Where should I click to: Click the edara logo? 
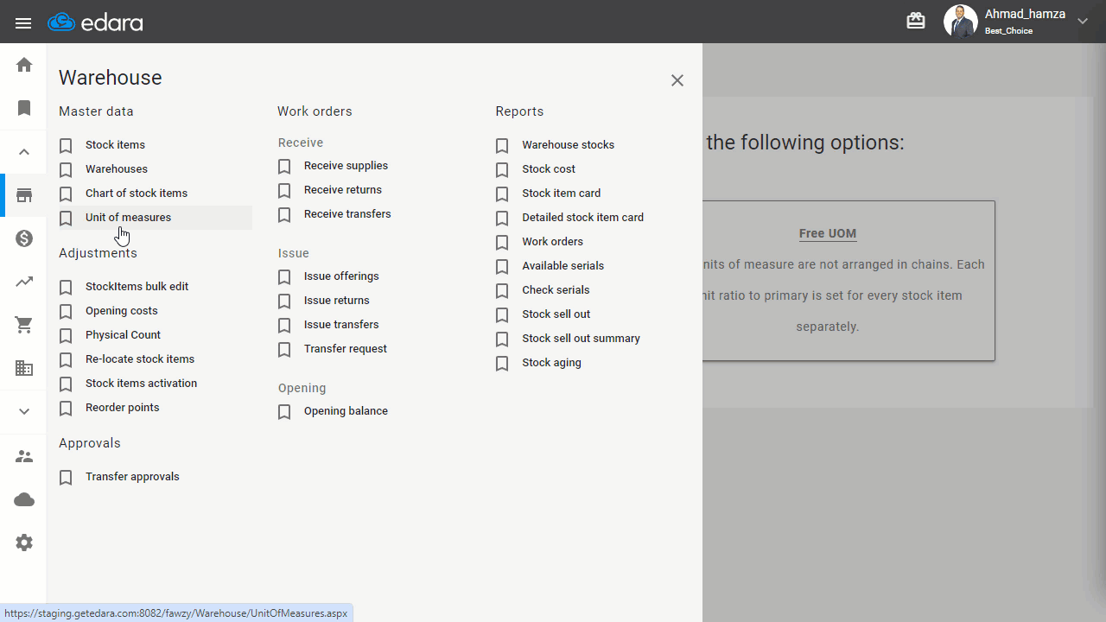point(95,22)
